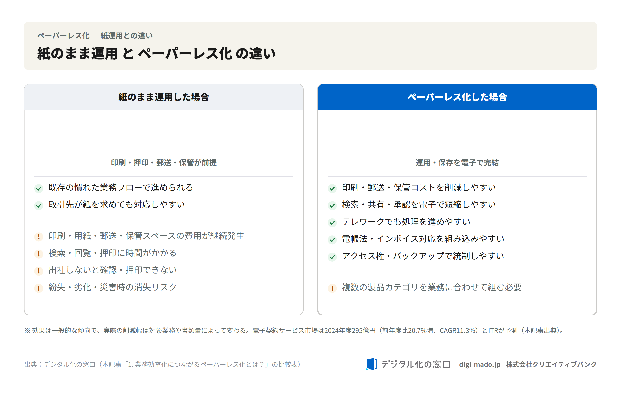Click the subtitle 運用・保存を電子で完結
Image resolution: width=621 pixels, height=394 pixels.
click(457, 163)
